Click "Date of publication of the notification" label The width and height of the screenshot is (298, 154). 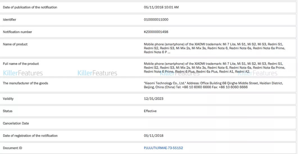[x=30, y=7]
